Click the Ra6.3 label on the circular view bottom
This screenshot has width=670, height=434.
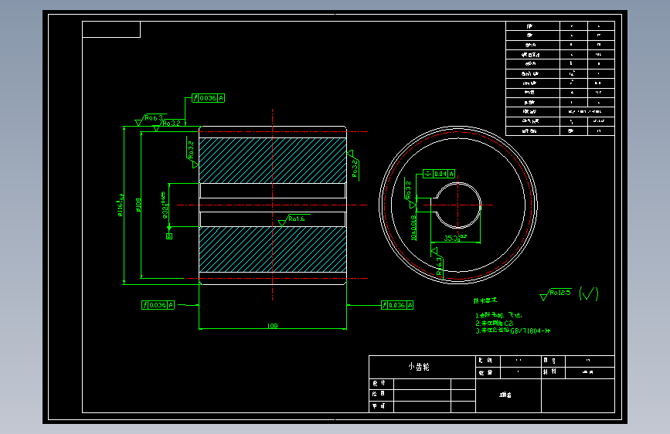point(439,266)
